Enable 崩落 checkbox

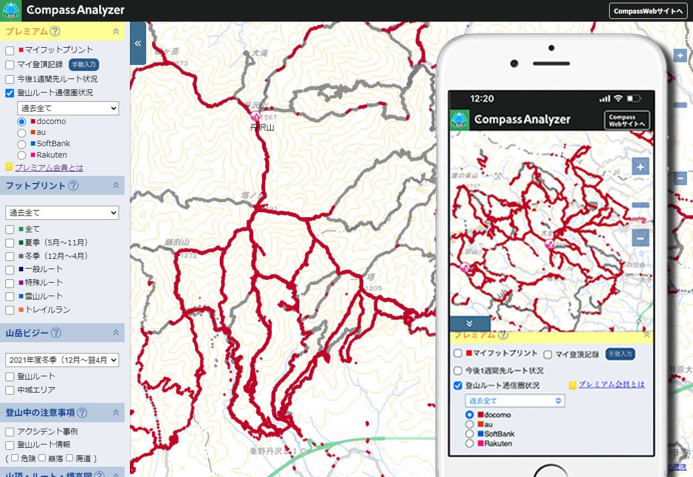[x=42, y=458]
